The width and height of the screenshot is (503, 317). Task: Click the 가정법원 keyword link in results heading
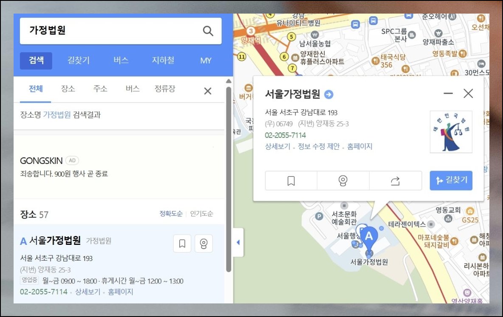click(x=57, y=115)
